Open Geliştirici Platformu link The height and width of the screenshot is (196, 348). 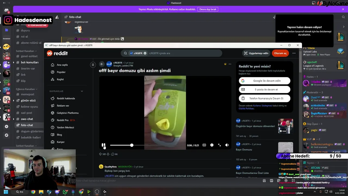67,113
